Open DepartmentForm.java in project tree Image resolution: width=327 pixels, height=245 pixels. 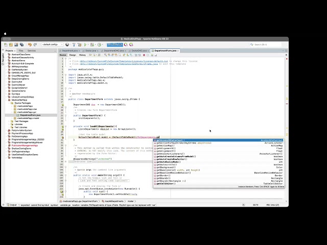pyautogui.click(x=30, y=115)
